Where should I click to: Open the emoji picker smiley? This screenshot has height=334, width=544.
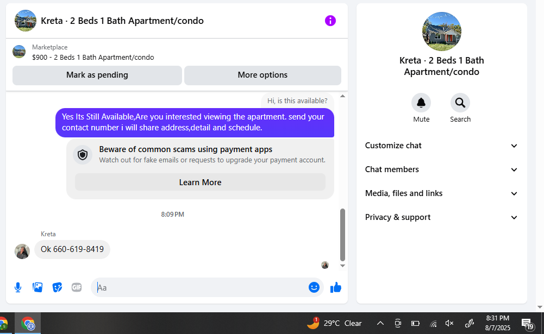point(314,287)
